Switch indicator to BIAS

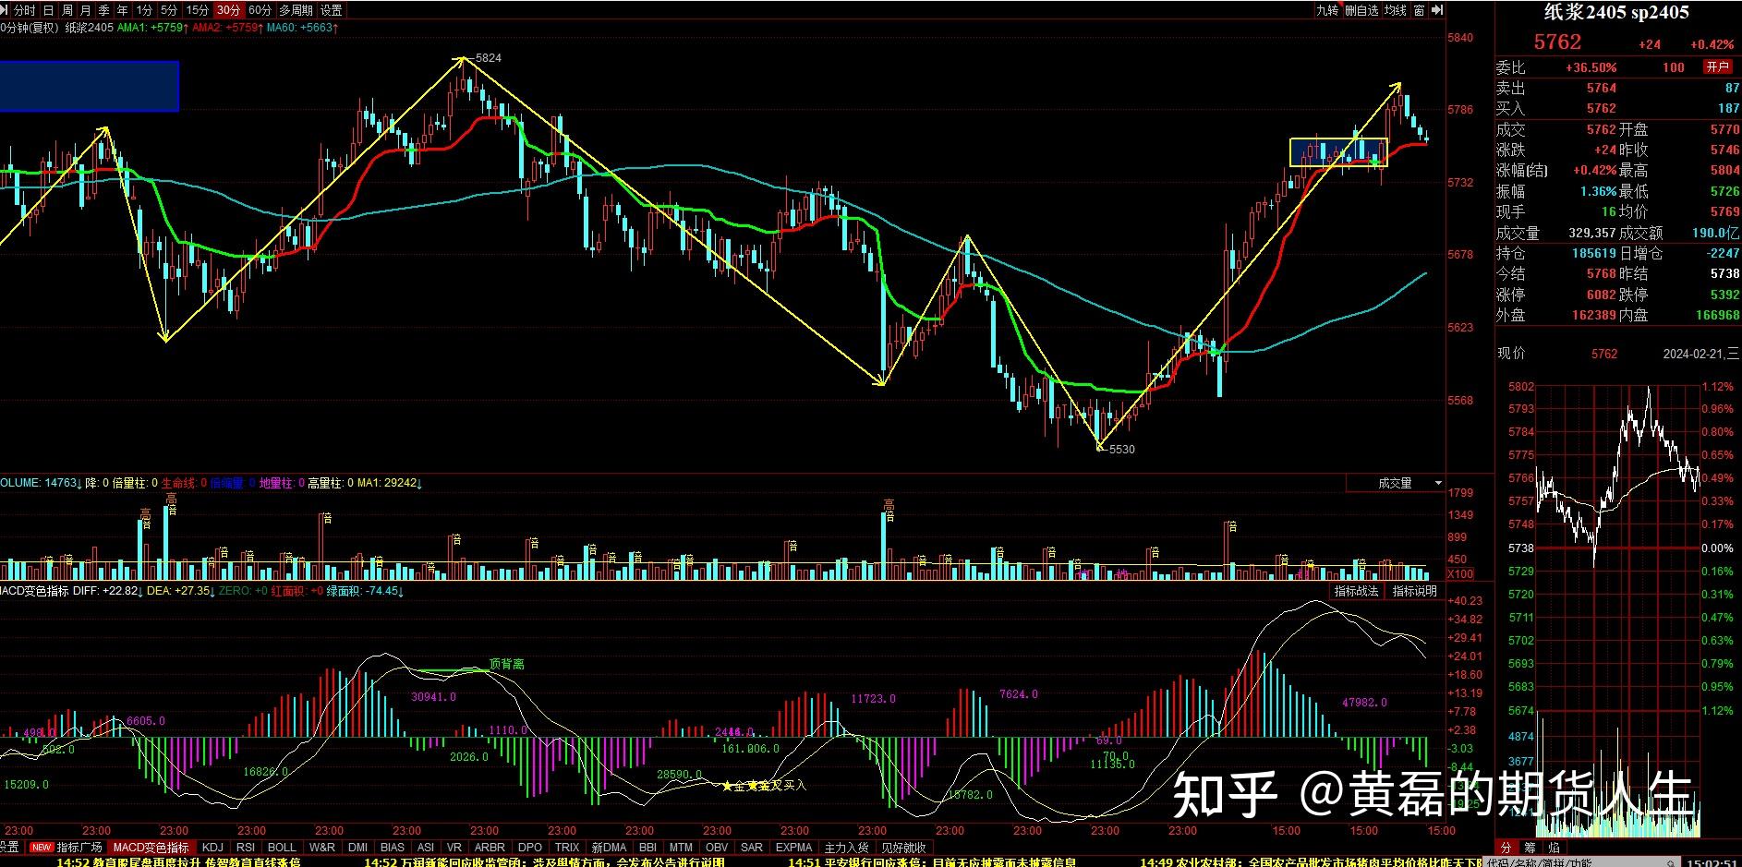click(393, 847)
